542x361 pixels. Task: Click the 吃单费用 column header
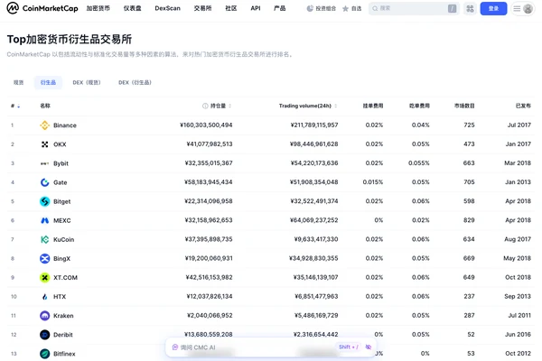click(419, 106)
